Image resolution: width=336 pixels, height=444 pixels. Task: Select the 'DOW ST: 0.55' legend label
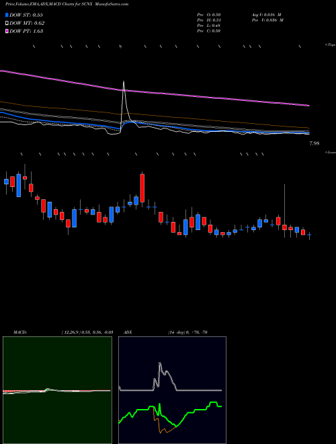(x=26, y=15)
